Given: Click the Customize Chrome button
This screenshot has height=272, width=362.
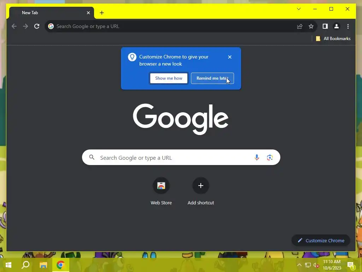Looking at the screenshot, I should click(x=321, y=240).
